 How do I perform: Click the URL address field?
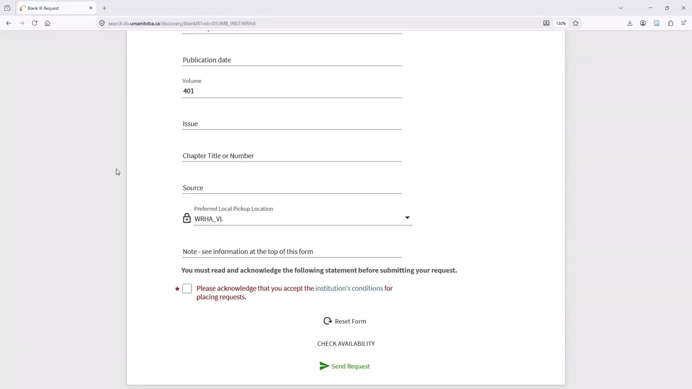click(319, 23)
